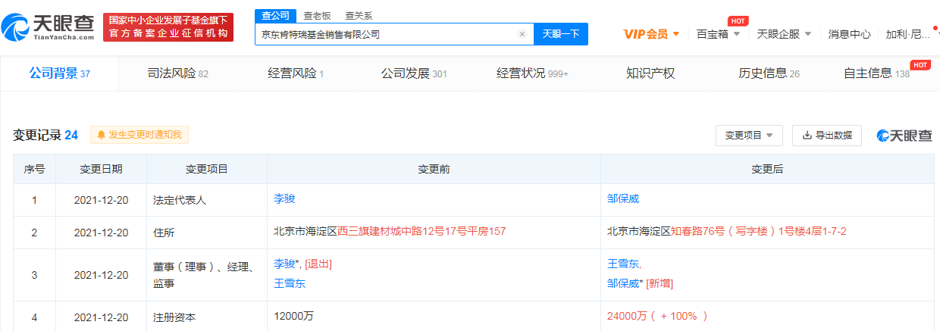
Task: Clear the search field with the X icon
Action: (x=522, y=34)
